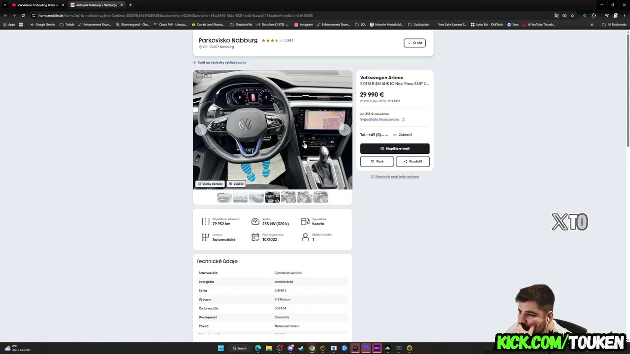Open Spolupráce bookmark folder
The image size is (630, 354).
tap(418, 25)
